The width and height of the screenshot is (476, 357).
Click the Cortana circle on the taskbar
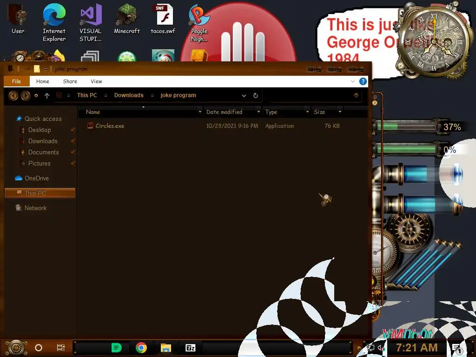click(x=39, y=348)
